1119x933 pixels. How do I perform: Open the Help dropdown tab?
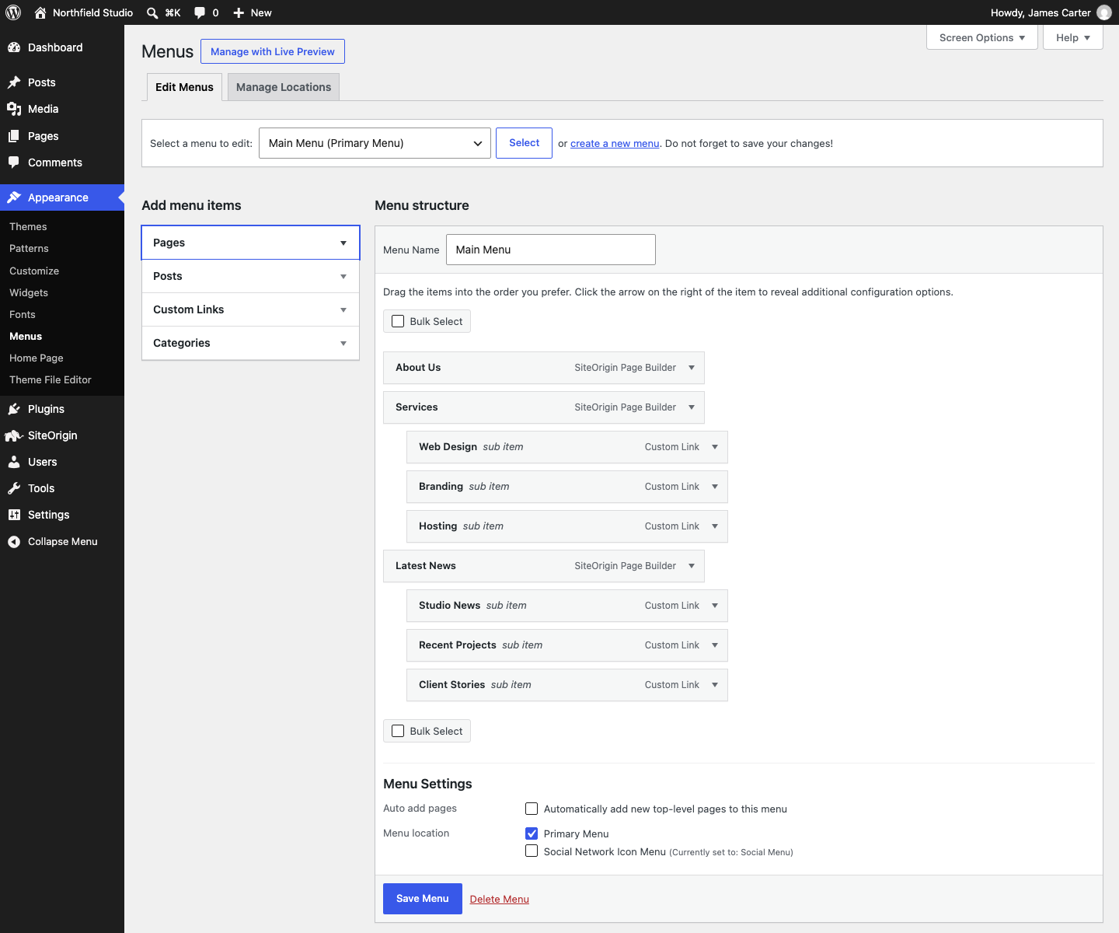click(1073, 37)
